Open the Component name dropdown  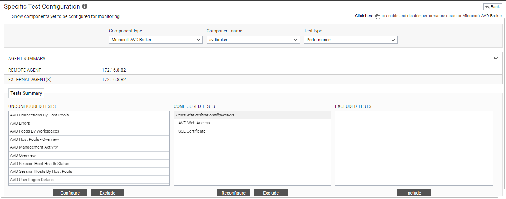pyautogui.click(x=253, y=40)
